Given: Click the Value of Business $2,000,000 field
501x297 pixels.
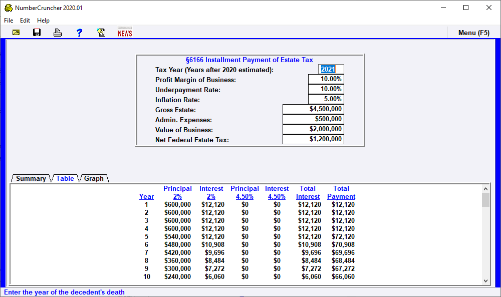Looking at the screenshot, I should point(313,129).
